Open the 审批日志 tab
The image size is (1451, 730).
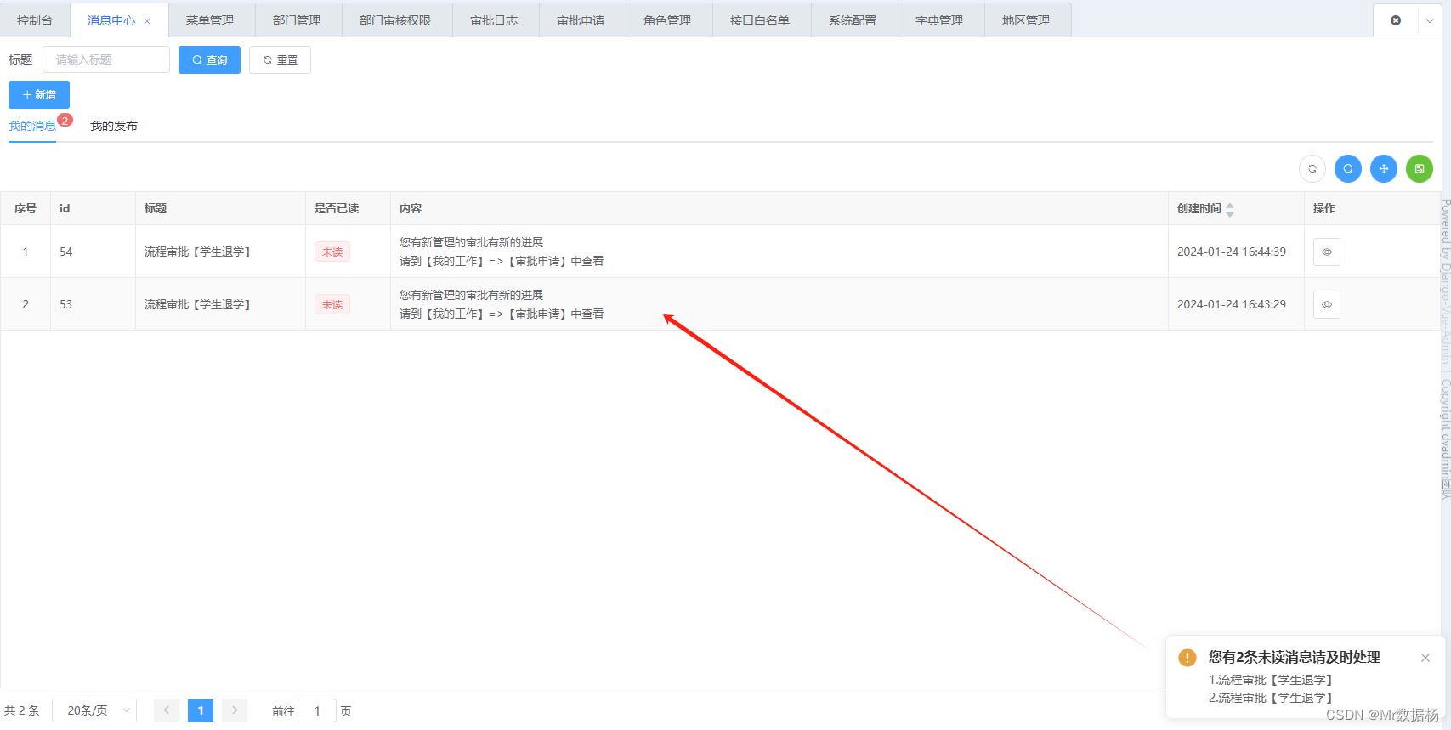click(494, 20)
